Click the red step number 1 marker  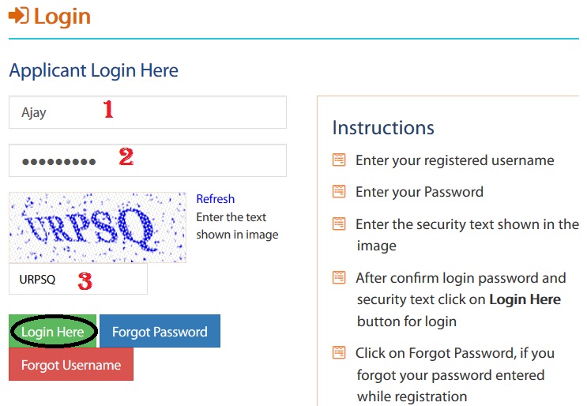pos(108,109)
